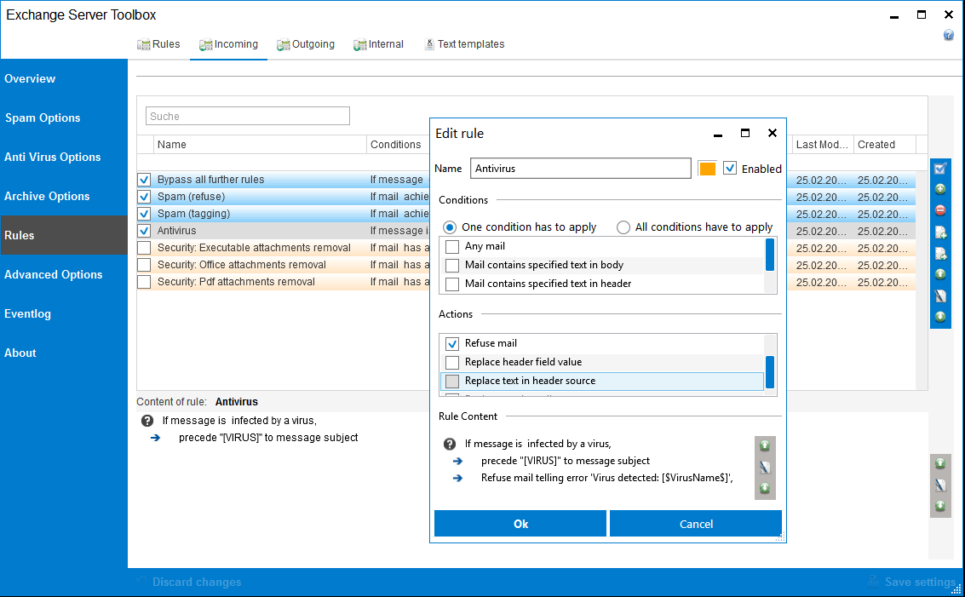Open the Text templates tab
This screenshot has width=965, height=597.
click(465, 44)
